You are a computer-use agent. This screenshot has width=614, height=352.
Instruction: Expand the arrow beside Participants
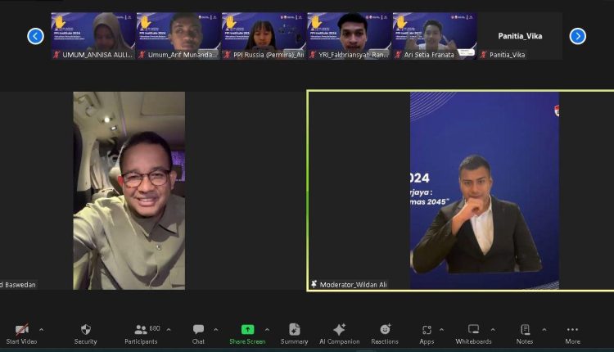click(x=169, y=329)
